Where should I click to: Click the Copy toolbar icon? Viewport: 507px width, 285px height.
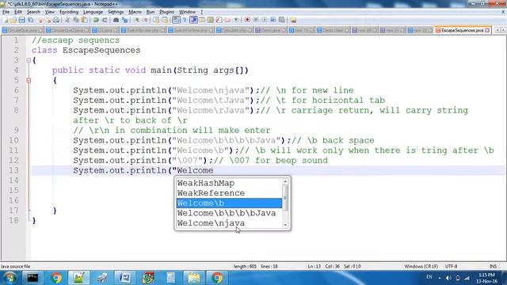coord(76,20)
